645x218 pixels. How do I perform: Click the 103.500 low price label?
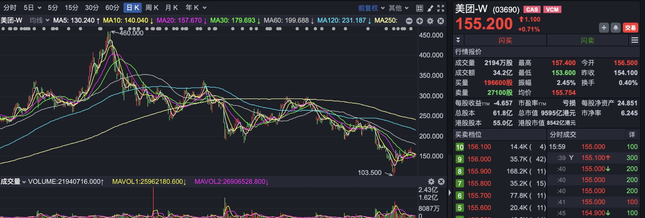point(370,172)
